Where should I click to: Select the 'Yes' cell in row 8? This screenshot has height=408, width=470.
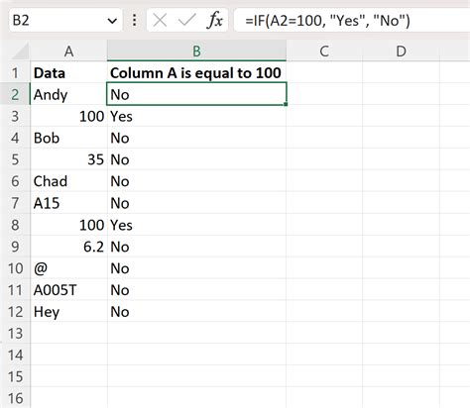[196, 225]
